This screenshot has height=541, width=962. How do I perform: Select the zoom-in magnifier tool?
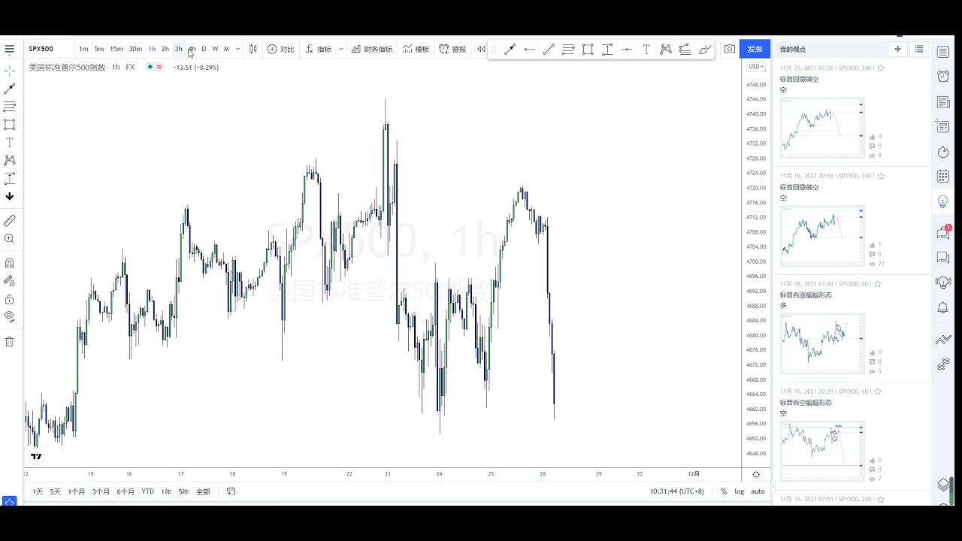click(x=9, y=239)
